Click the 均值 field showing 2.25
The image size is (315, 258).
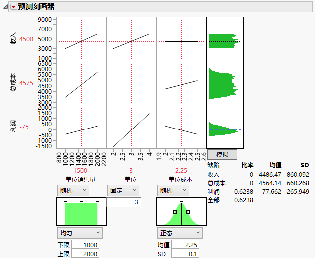tap(185, 245)
